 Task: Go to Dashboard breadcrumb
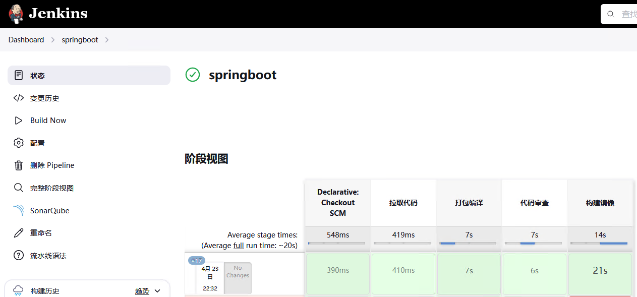tap(26, 40)
